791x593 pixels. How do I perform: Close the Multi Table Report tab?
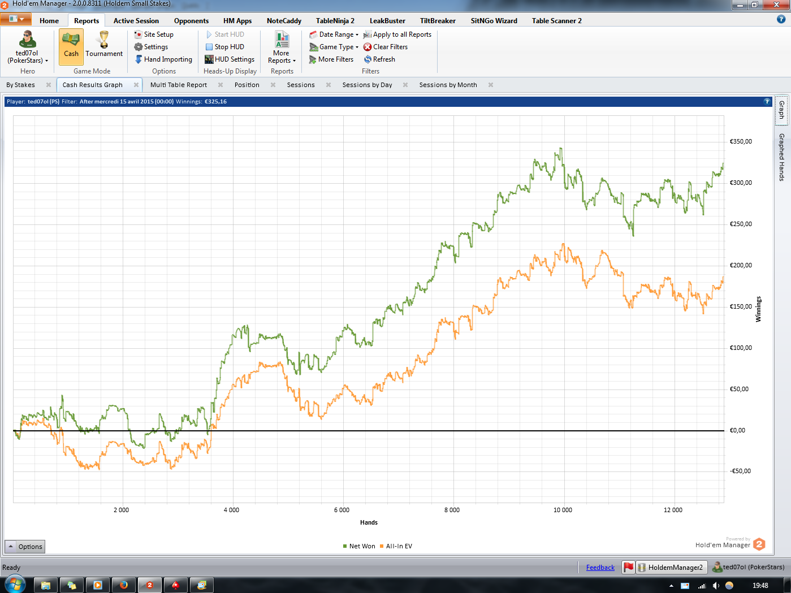[x=221, y=85]
